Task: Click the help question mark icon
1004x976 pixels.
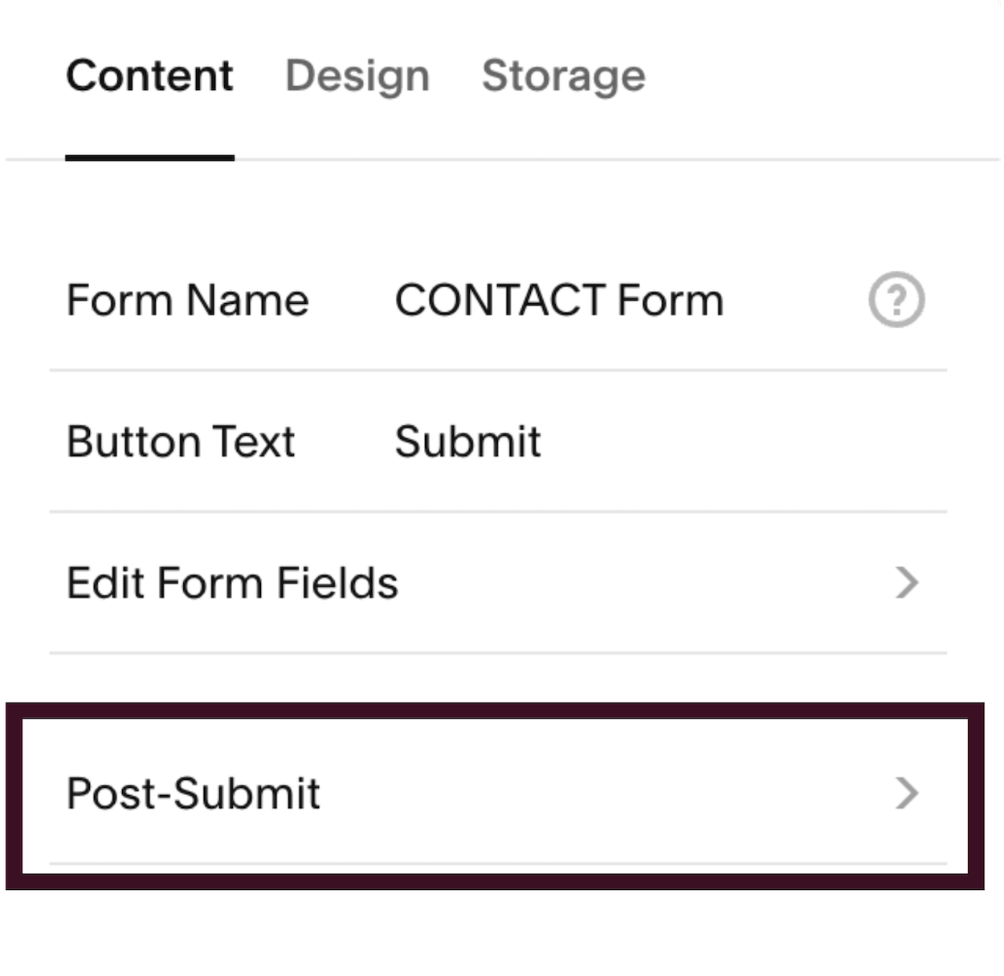Action: 896,300
